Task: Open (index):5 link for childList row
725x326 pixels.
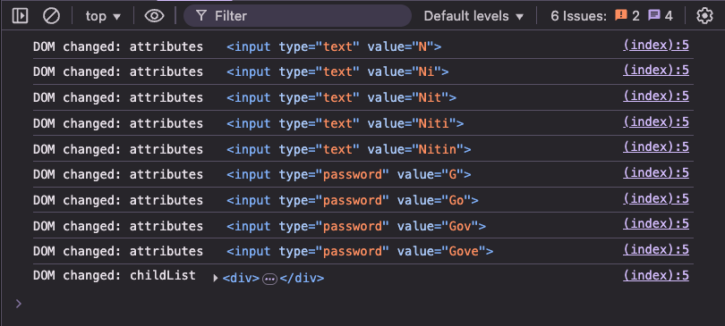Action: coord(656,276)
